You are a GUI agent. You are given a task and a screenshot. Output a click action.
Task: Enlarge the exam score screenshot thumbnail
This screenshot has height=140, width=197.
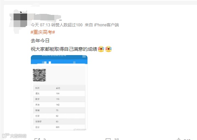tap(59, 93)
